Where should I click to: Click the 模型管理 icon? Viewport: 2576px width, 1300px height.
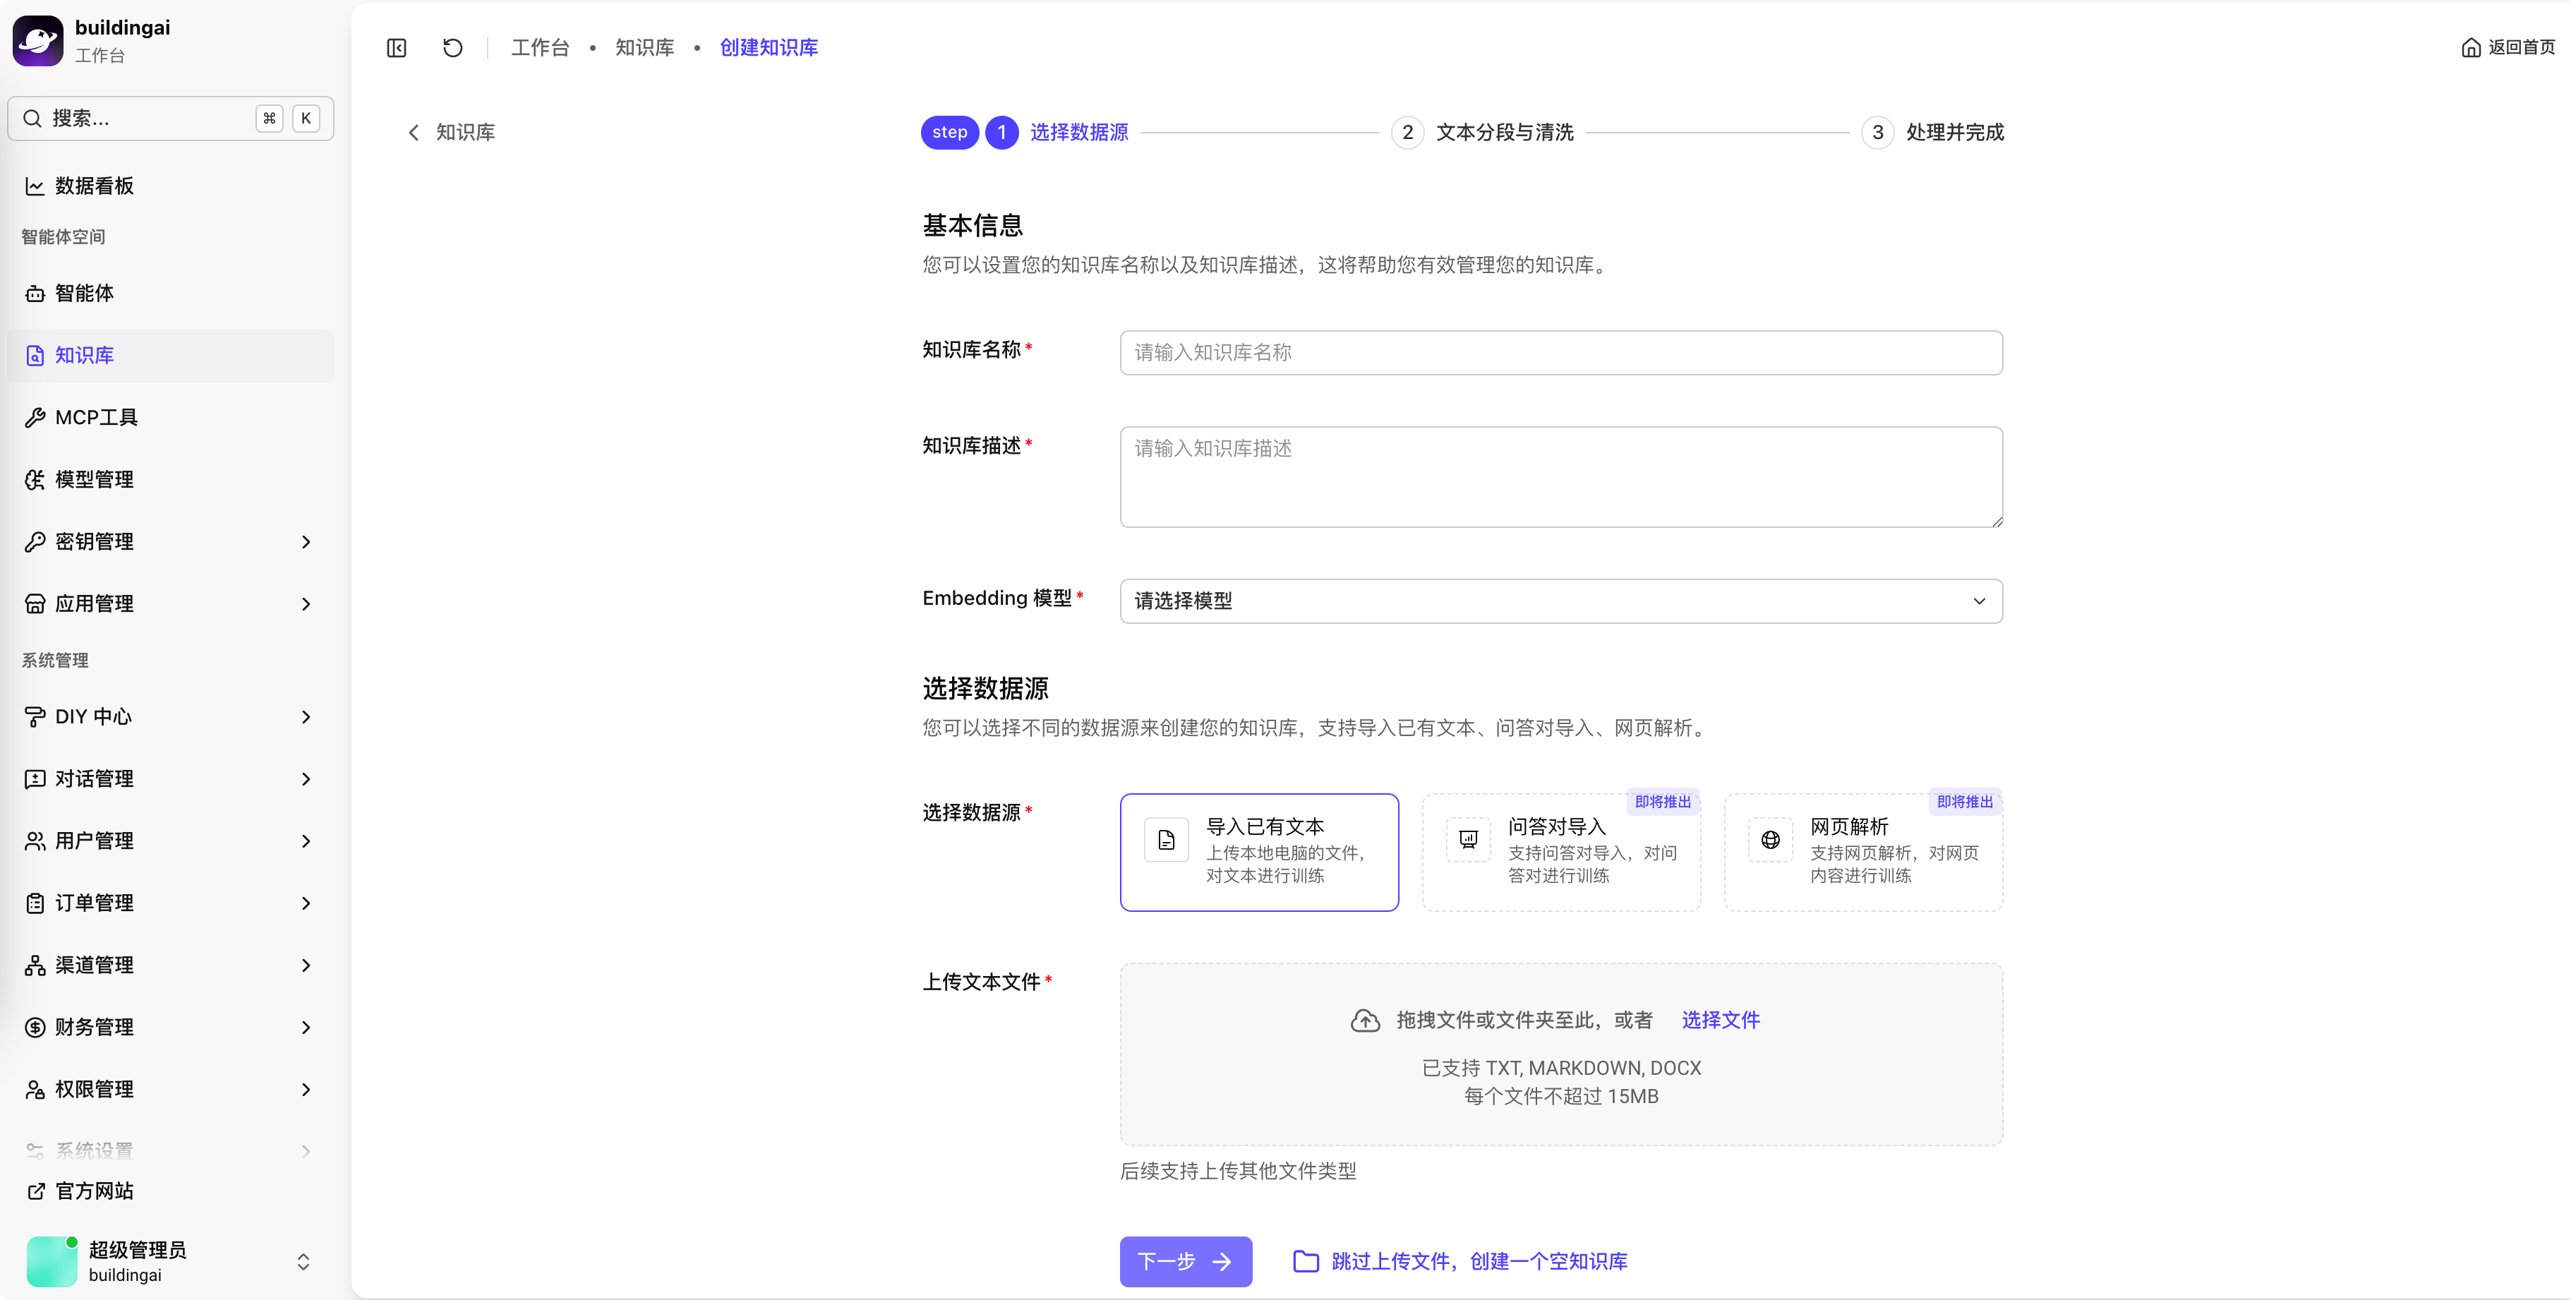[35, 480]
